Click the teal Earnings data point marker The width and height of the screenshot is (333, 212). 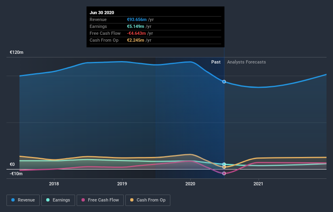pyautogui.click(x=224, y=164)
